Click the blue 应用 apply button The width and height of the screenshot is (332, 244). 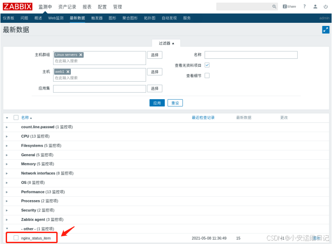click(x=157, y=103)
